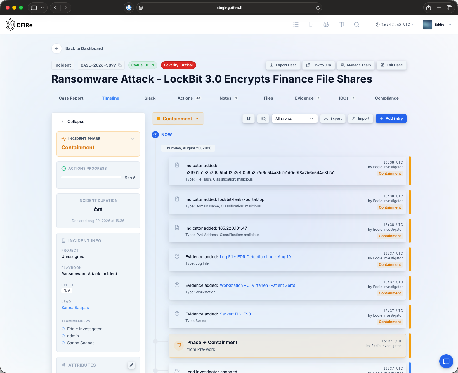Viewport: 458px width, 373px height.
Task: Click the flag icon on Phase Containment entry
Action: click(x=179, y=346)
